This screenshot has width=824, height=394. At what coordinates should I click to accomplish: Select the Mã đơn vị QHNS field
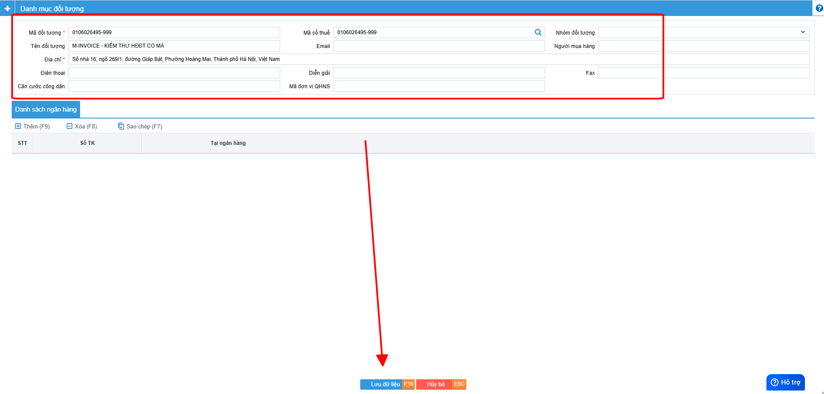coord(439,86)
